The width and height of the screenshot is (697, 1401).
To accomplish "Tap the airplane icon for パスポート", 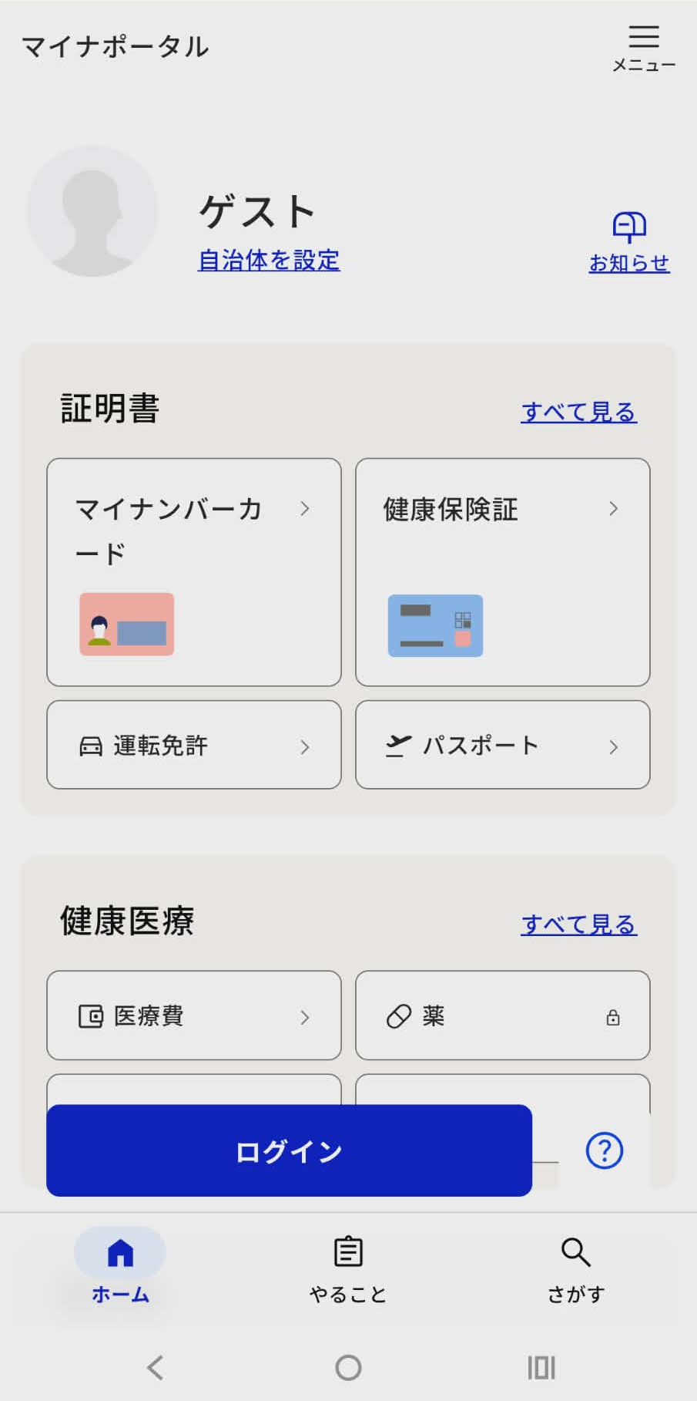I will click(x=398, y=746).
